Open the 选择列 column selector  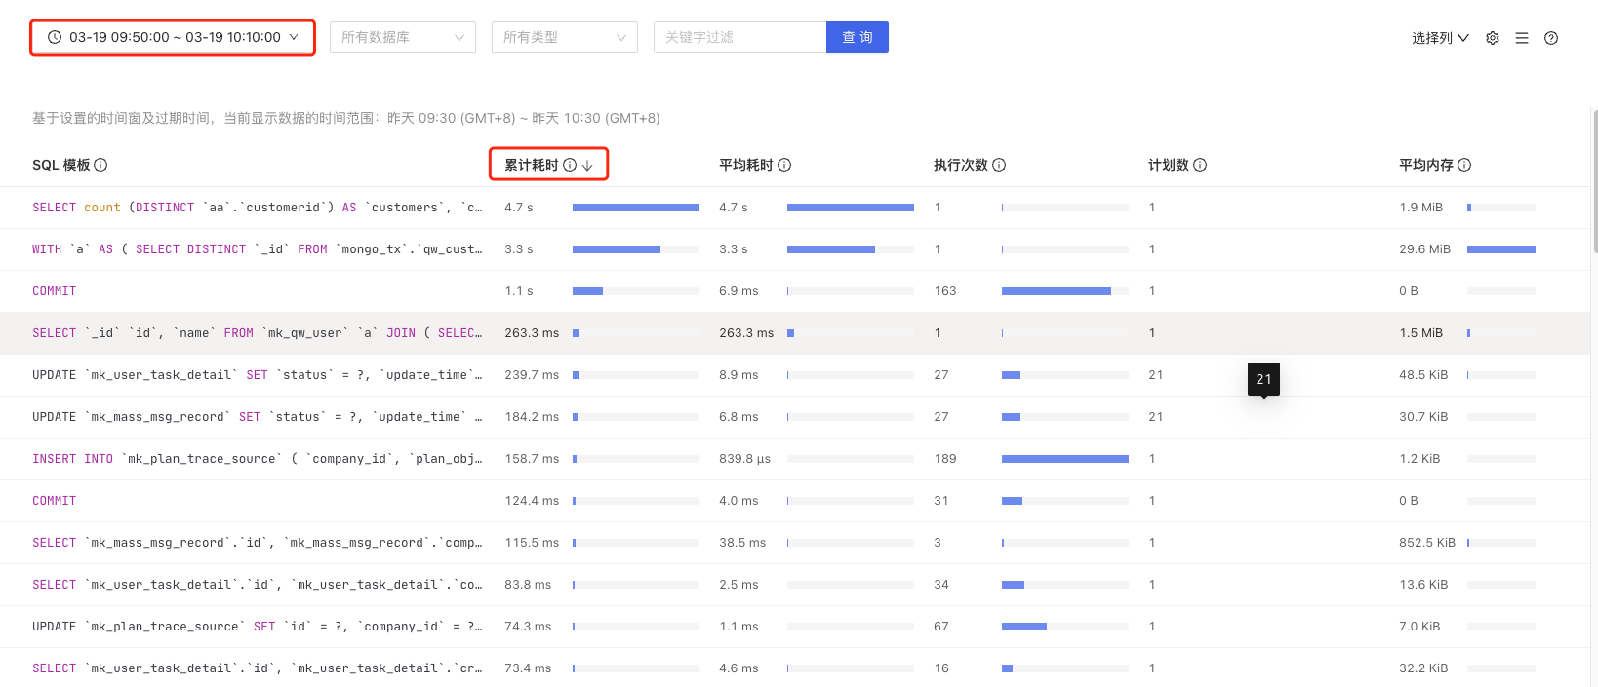1440,38
